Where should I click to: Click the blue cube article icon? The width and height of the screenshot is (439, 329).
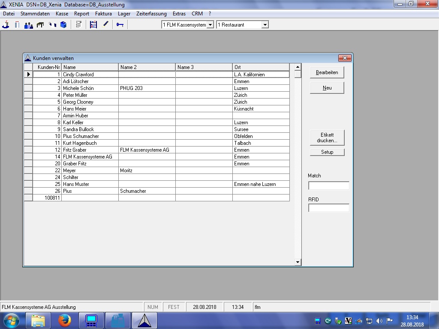click(63, 25)
